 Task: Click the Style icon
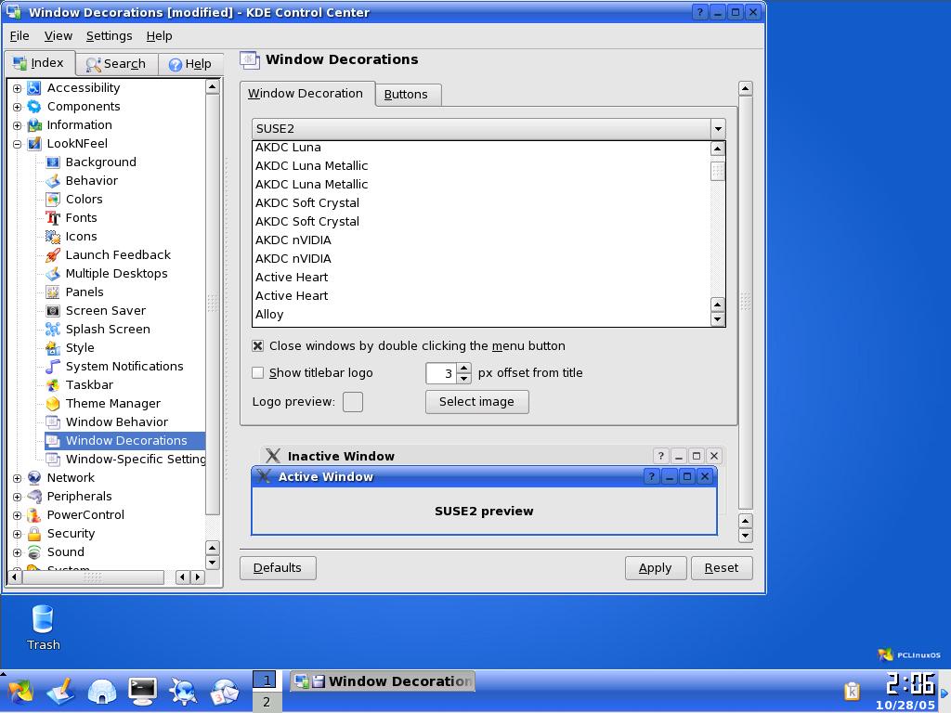click(x=53, y=348)
